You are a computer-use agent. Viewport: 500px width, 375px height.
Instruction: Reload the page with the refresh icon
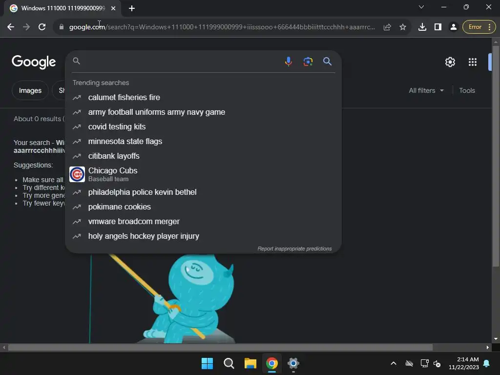point(42,27)
